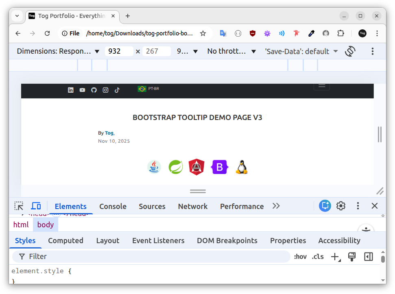Open the red shield extension
Image resolution: width=395 pixels, height=294 pixels.
[252, 33]
